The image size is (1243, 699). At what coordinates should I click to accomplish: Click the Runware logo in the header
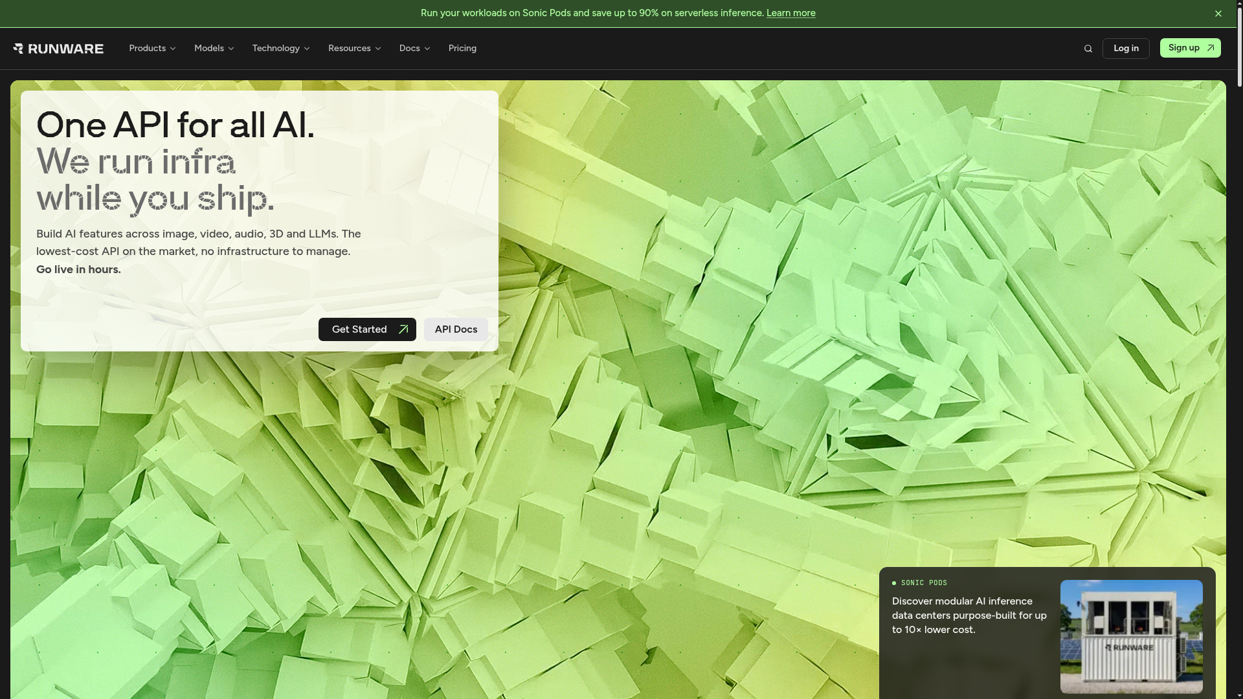pyautogui.click(x=58, y=49)
